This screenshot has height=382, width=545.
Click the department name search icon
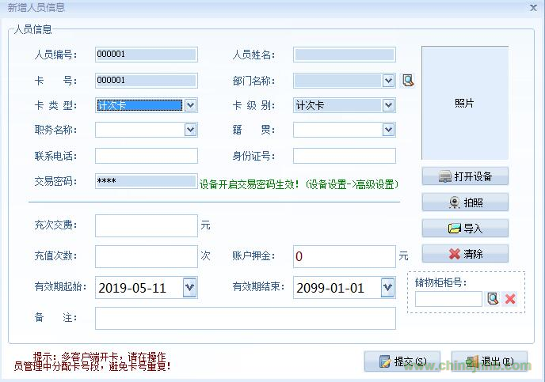click(408, 80)
